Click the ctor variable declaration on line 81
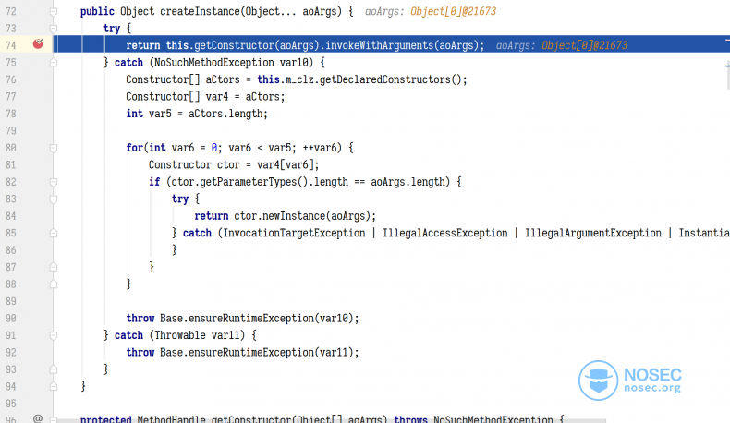The width and height of the screenshot is (730, 423). pos(228,165)
